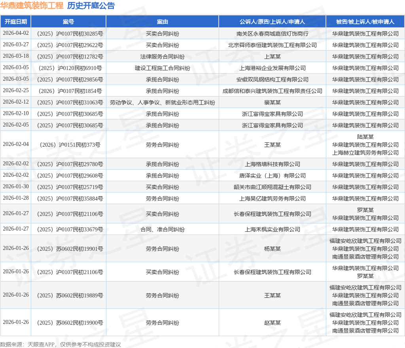The width and height of the screenshot is (405, 348).
Task: Click the date 2026-01-30
Action: pyautogui.click(x=16, y=187)
